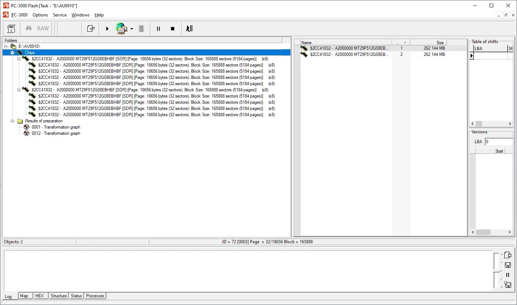Click the network computers globe icon
The height and width of the screenshot is (305, 517).
click(x=121, y=28)
